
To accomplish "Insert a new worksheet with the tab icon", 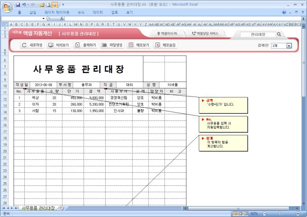I will tap(62, 208).
